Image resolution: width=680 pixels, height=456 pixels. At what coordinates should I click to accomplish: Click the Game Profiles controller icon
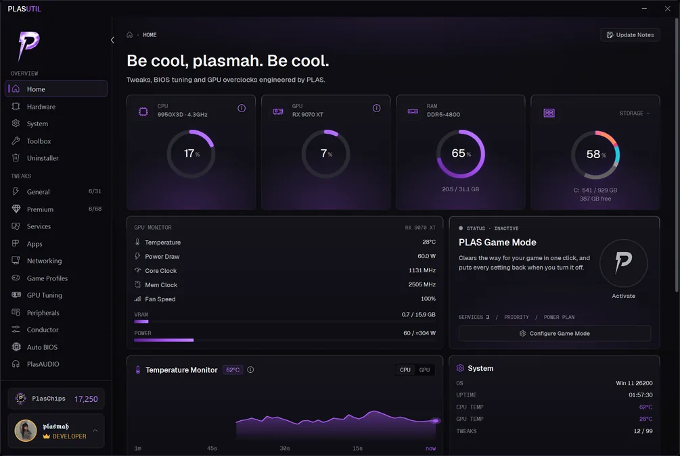click(x=16, y=278)
